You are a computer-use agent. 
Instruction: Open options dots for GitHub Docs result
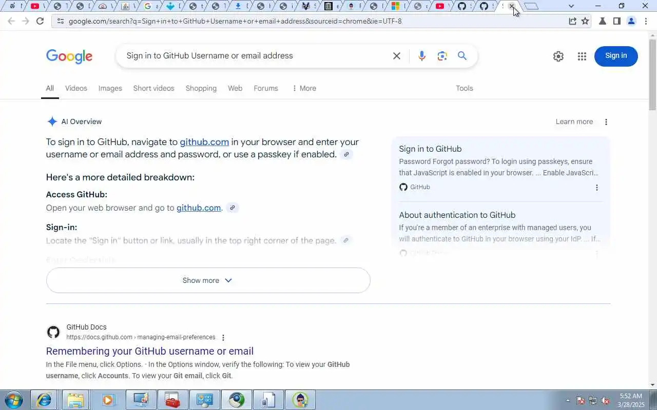pyautogui.click(x=223, y=338)
